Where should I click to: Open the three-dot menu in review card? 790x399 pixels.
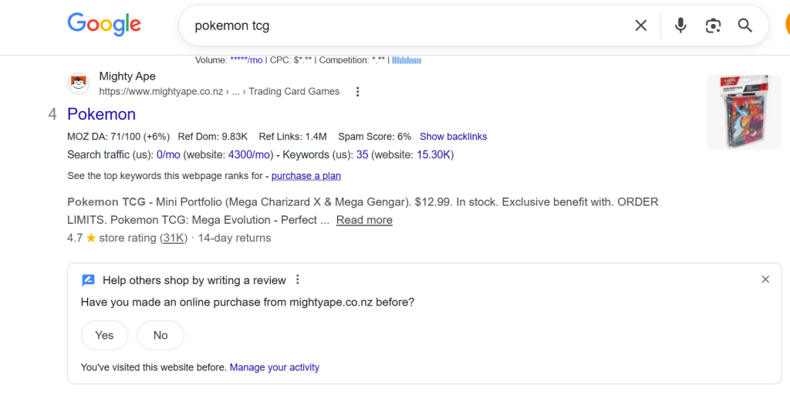click(x=298, y=279)
